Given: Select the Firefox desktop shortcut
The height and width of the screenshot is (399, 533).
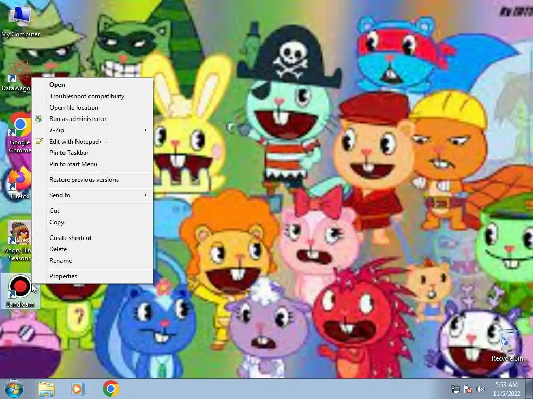Looking at the screenshot, I should click(x=20, y=183).
